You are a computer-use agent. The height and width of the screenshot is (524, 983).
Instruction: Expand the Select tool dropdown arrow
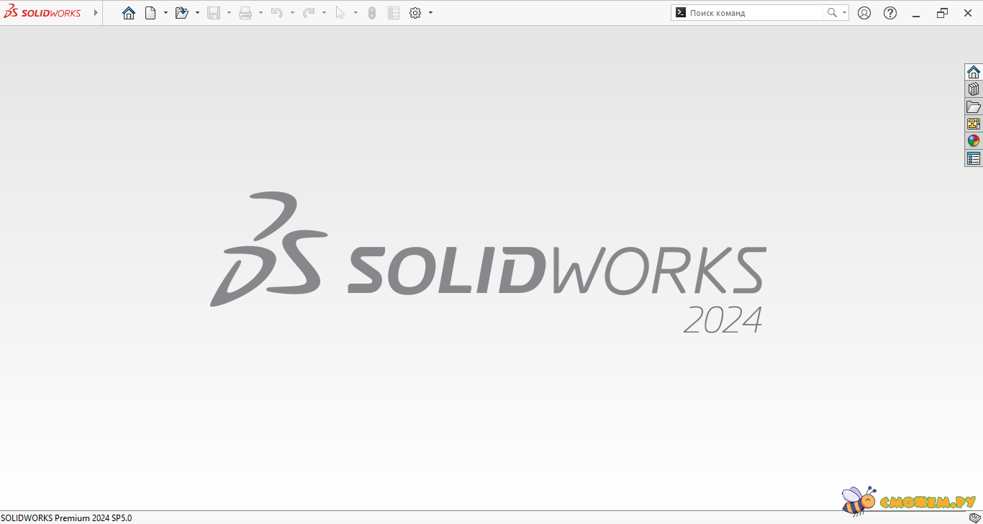[355, 13]
